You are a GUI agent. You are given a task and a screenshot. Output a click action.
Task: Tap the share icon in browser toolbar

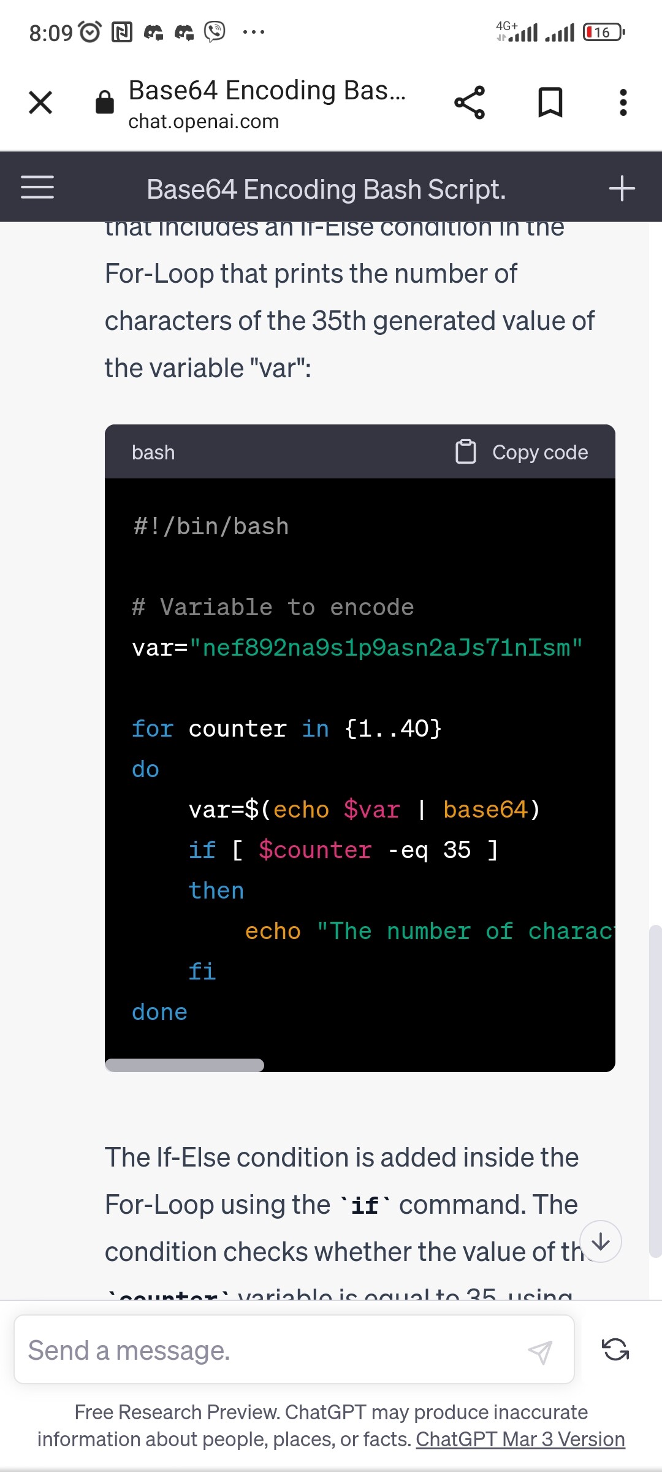pos(470,102)
